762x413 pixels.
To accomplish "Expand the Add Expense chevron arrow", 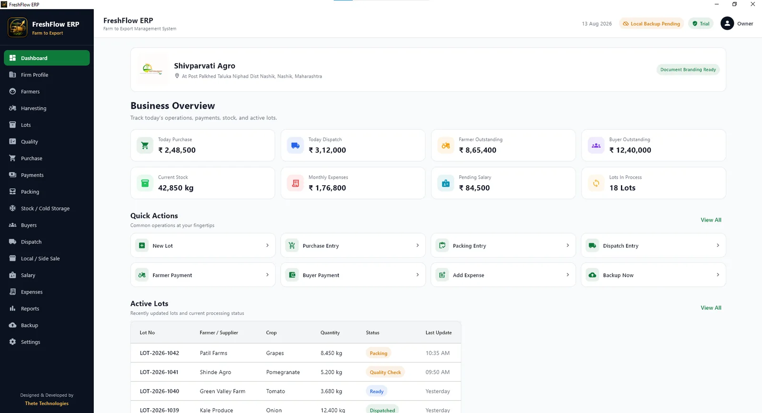I will 568,275.
